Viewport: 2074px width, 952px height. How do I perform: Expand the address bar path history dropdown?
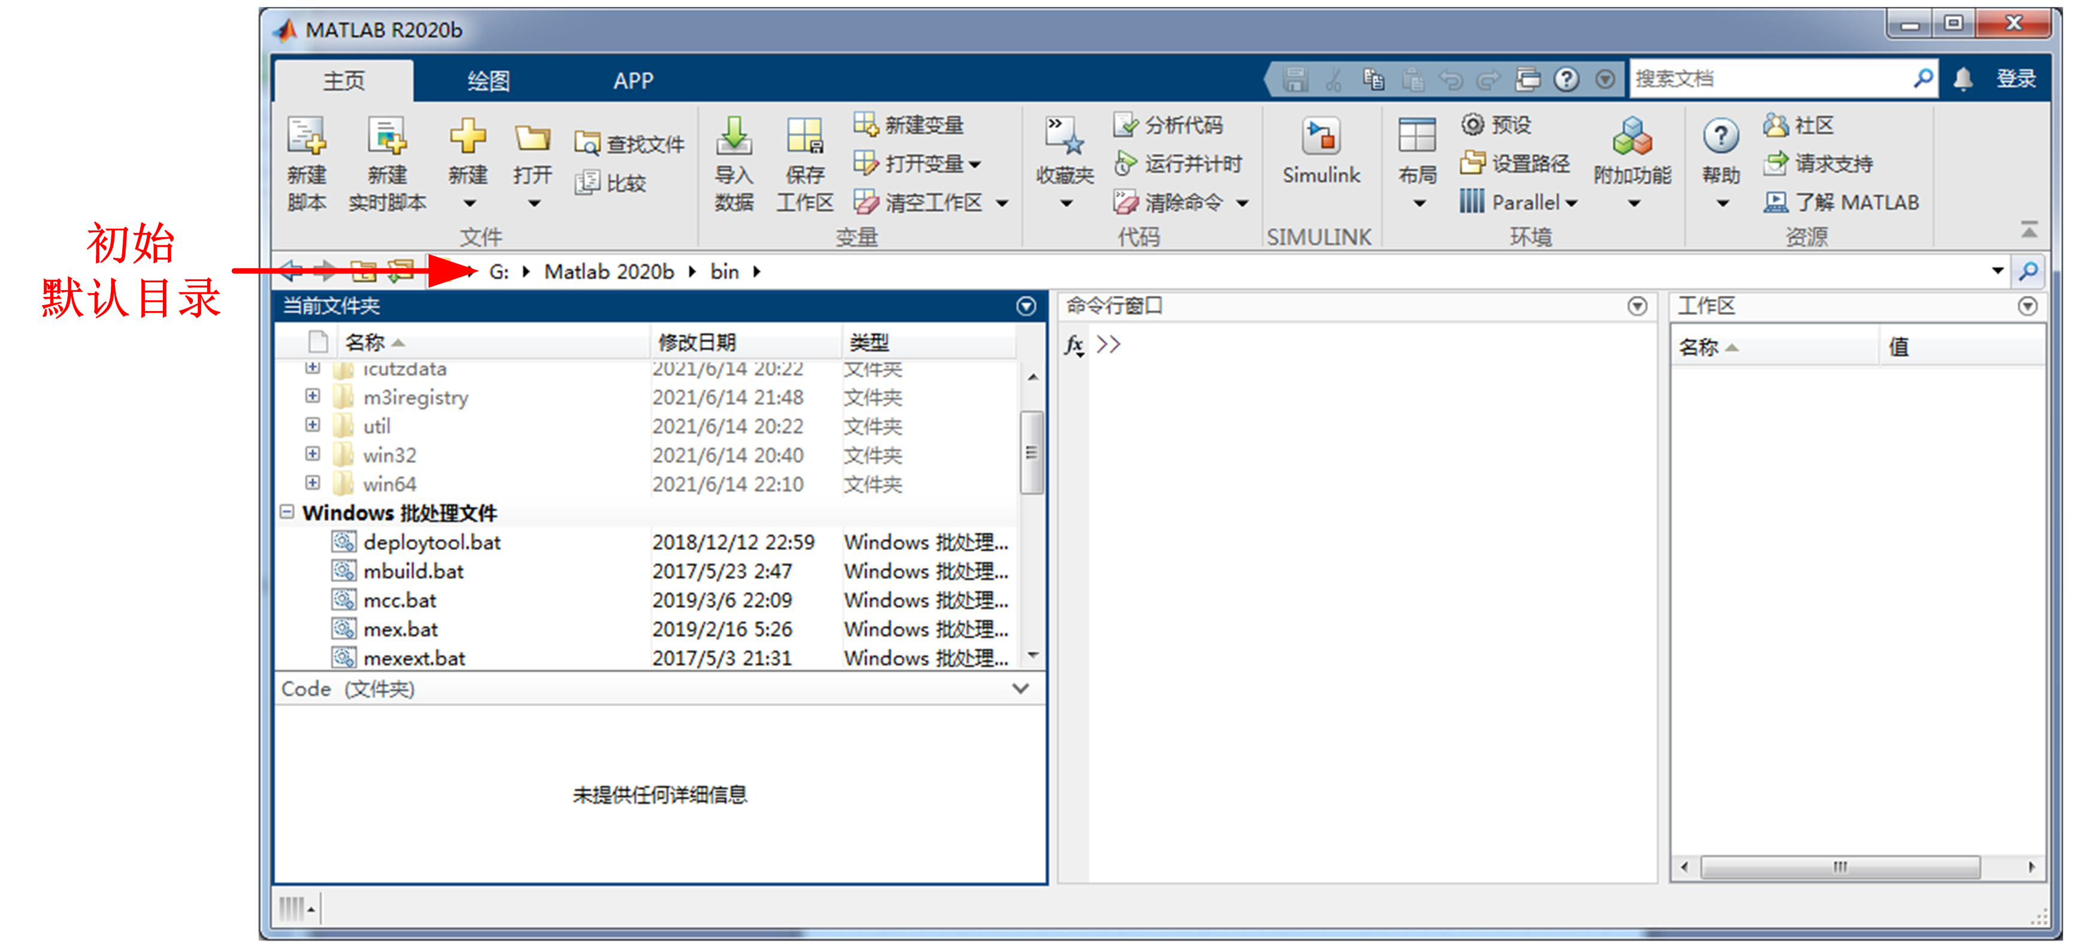[x=1997, y=271]
